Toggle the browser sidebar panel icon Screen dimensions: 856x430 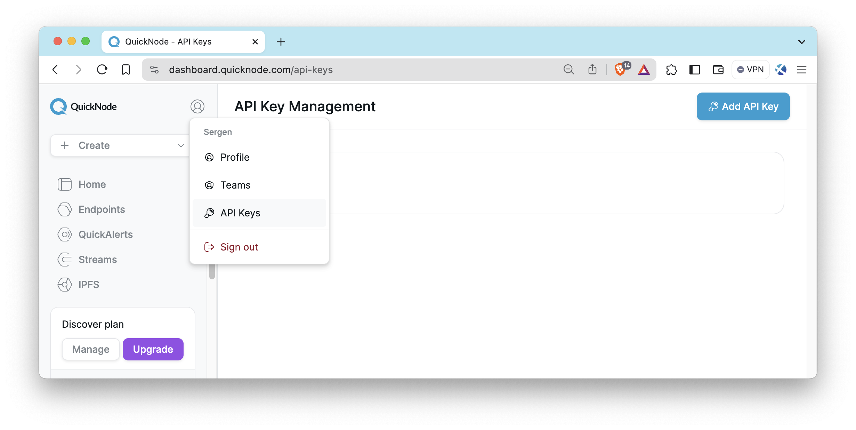point(695,70)
